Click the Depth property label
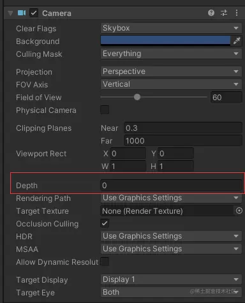Screen dimensions: 245x303 click(27, 186)
